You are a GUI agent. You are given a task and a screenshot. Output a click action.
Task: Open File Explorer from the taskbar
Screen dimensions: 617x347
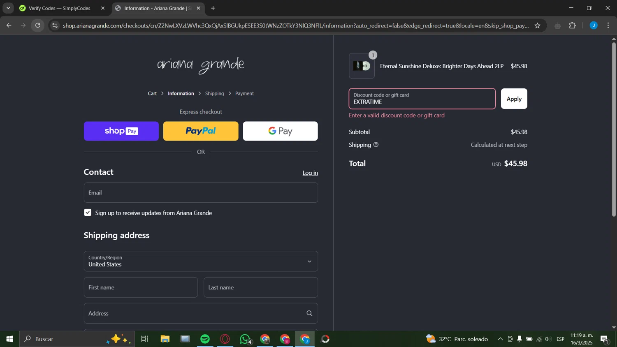pyautogui.click(x=165, y=339)
